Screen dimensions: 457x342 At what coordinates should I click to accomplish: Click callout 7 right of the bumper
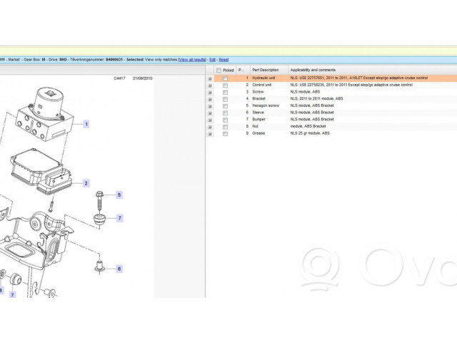119,218
